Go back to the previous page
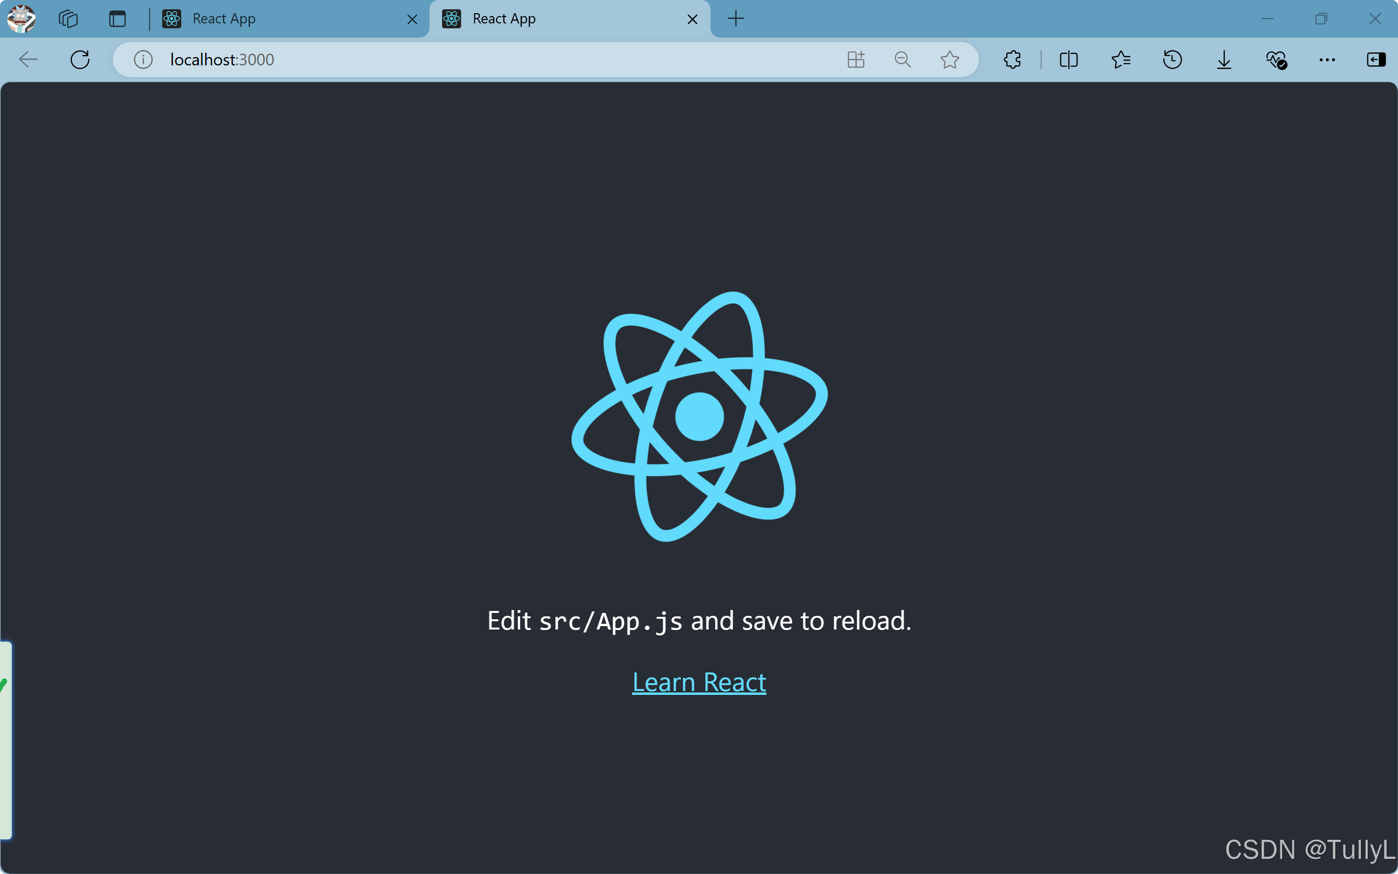The image size is (1398, 874). tap(28, 60)
